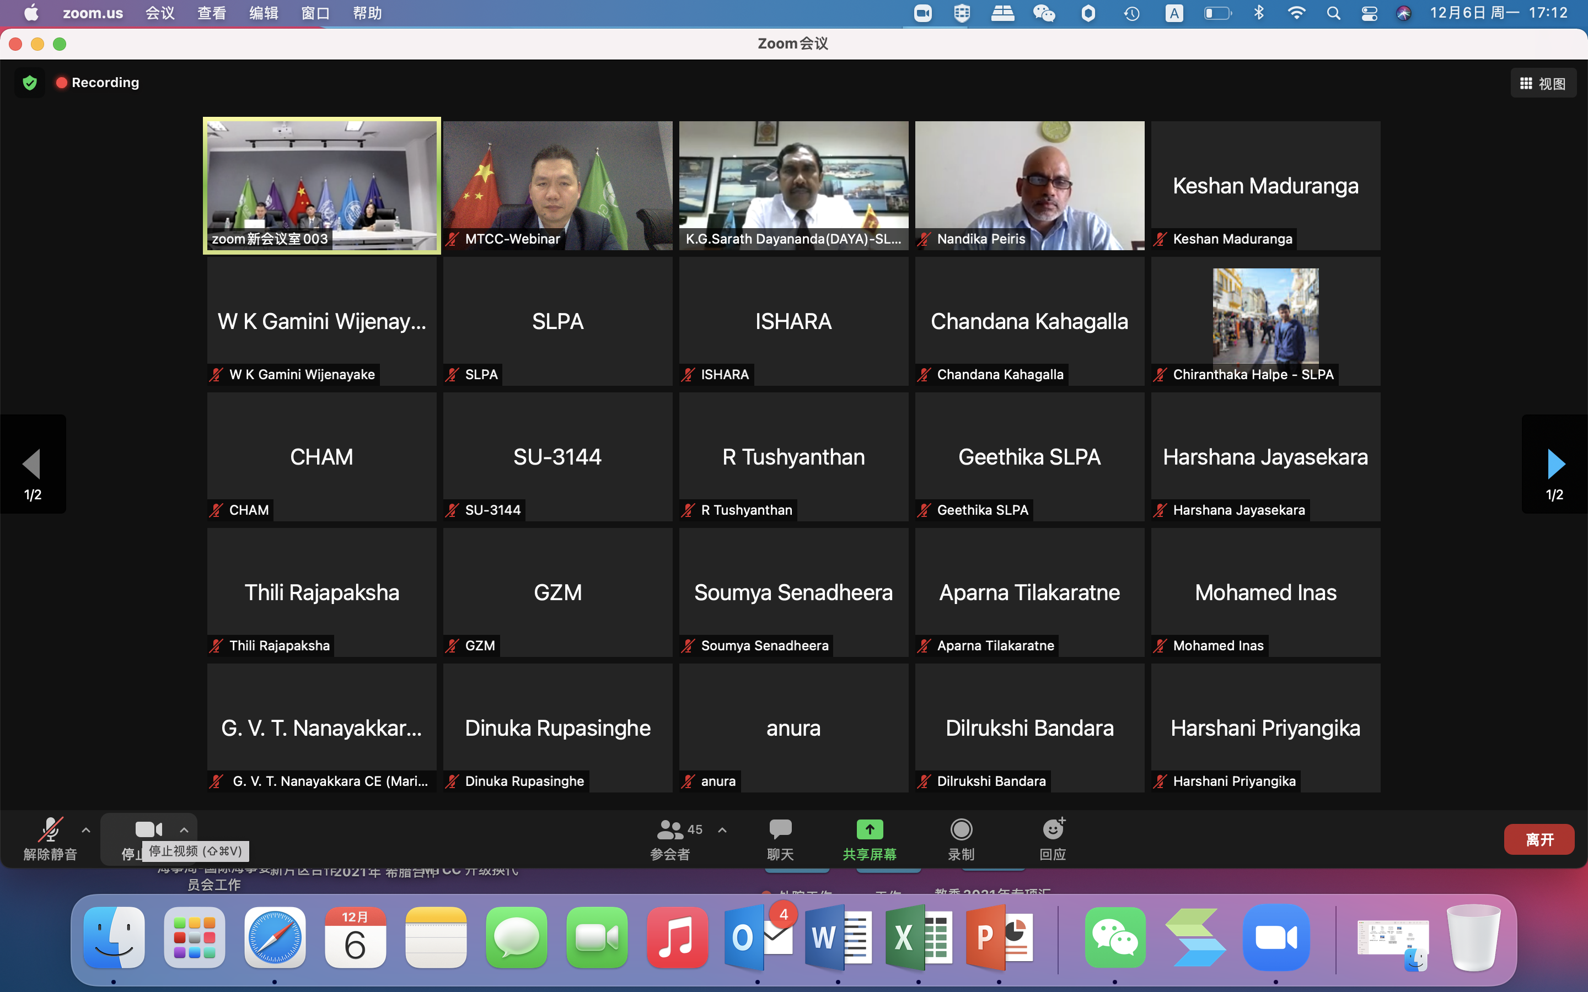Open the participants (参会者) icon

click(670, 831)
